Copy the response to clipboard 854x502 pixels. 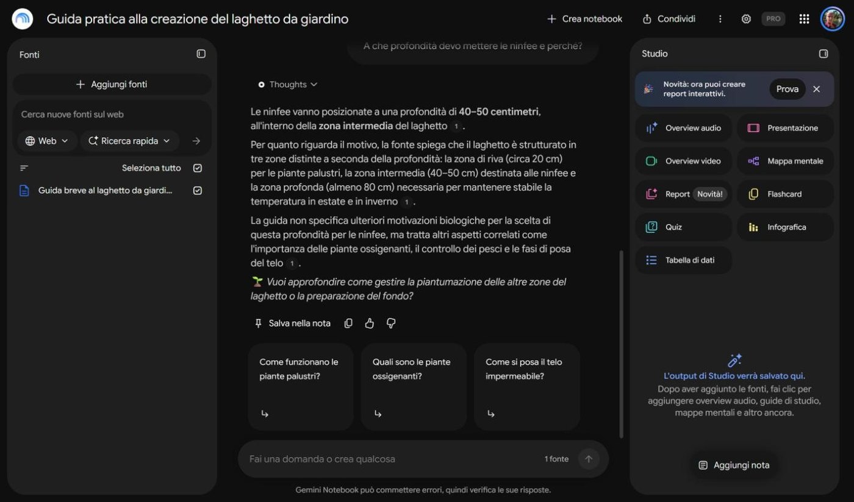348,323
